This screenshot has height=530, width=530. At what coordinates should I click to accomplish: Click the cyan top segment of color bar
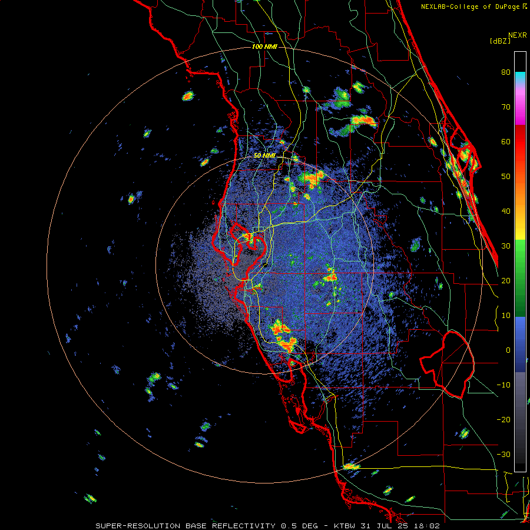point(520,78)
